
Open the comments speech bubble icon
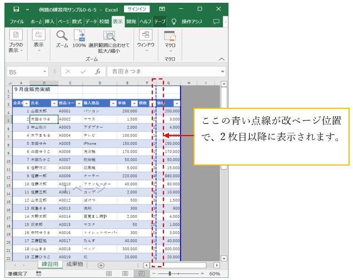216,22
